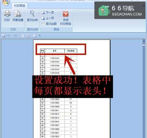Image resolution: width=147 pixels, height=138 pixels.
Task: Click the vertical scrollbar thumb
Action: (144, 45)
